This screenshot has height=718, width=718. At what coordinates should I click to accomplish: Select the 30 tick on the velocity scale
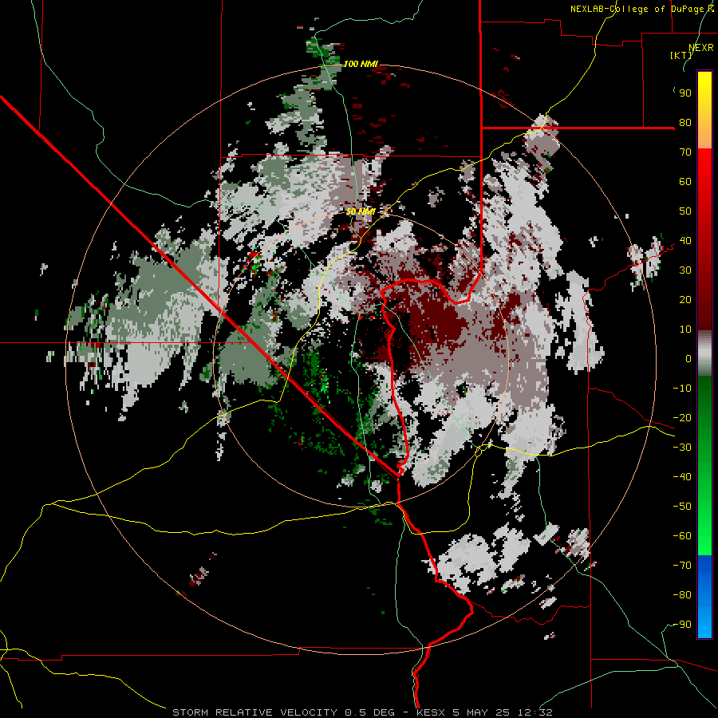pyautogui.click(x=685, y=270)
